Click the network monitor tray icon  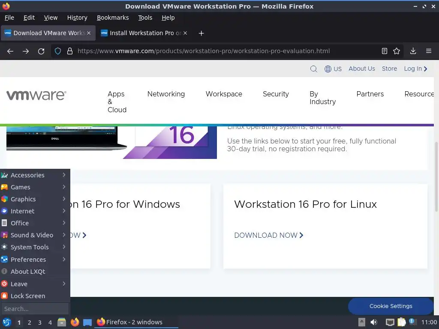(390, 322)
